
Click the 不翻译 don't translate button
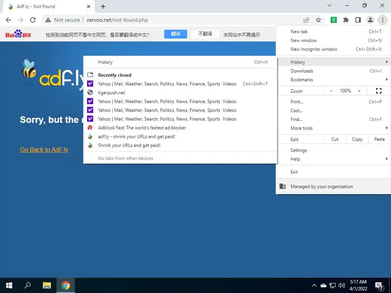[x=205, y=34]
